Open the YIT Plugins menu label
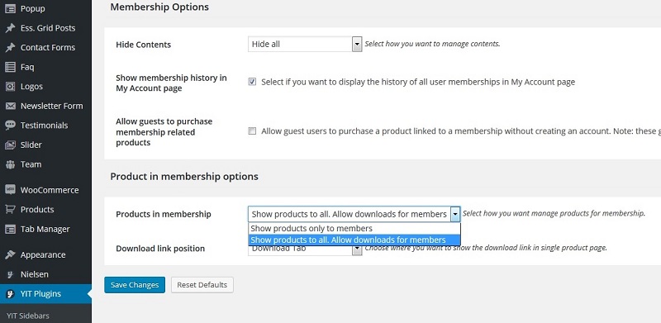The height and width of the screenshot is (323, 661). click(40, 294)
